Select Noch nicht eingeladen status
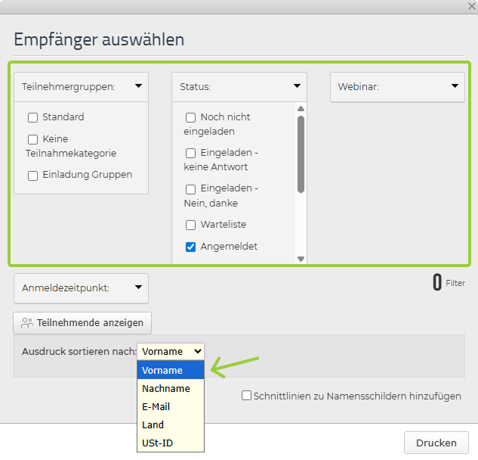Screen dimensions: 478x460 click(191, 118)
